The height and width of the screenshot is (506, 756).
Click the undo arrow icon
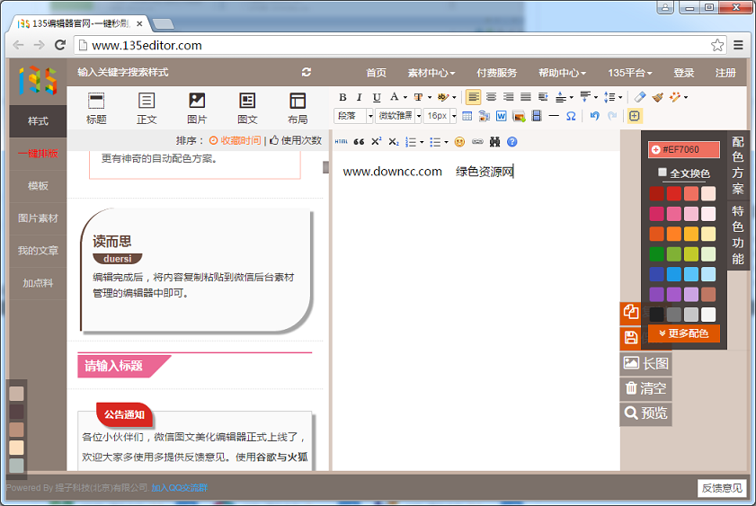[594, 116]
